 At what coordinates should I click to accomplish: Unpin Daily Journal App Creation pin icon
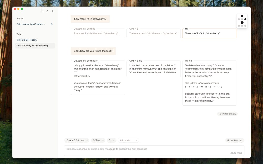tap(52, 24)
